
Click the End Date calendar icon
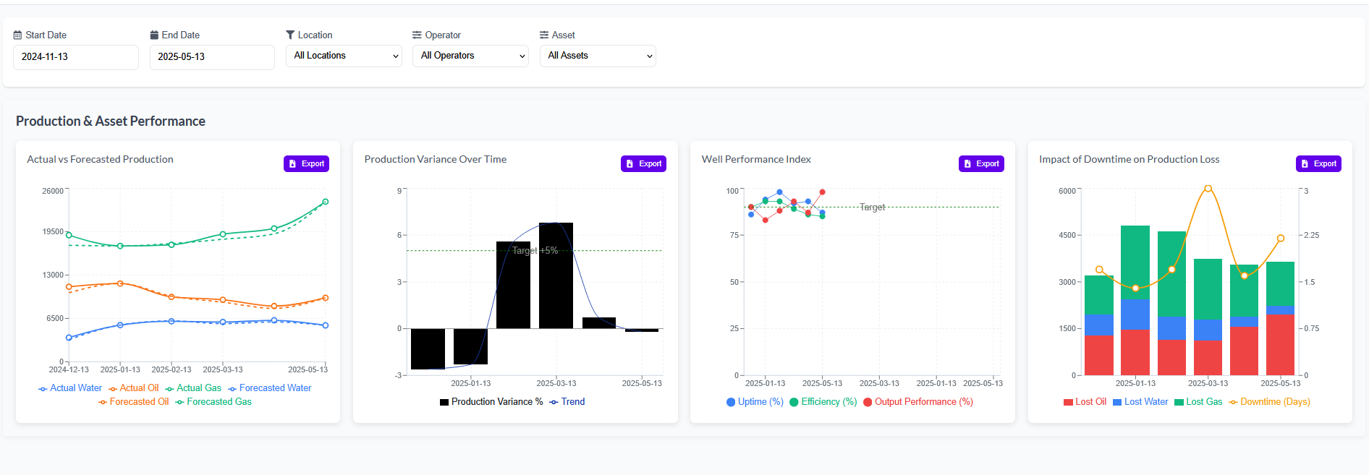point(154,35)
